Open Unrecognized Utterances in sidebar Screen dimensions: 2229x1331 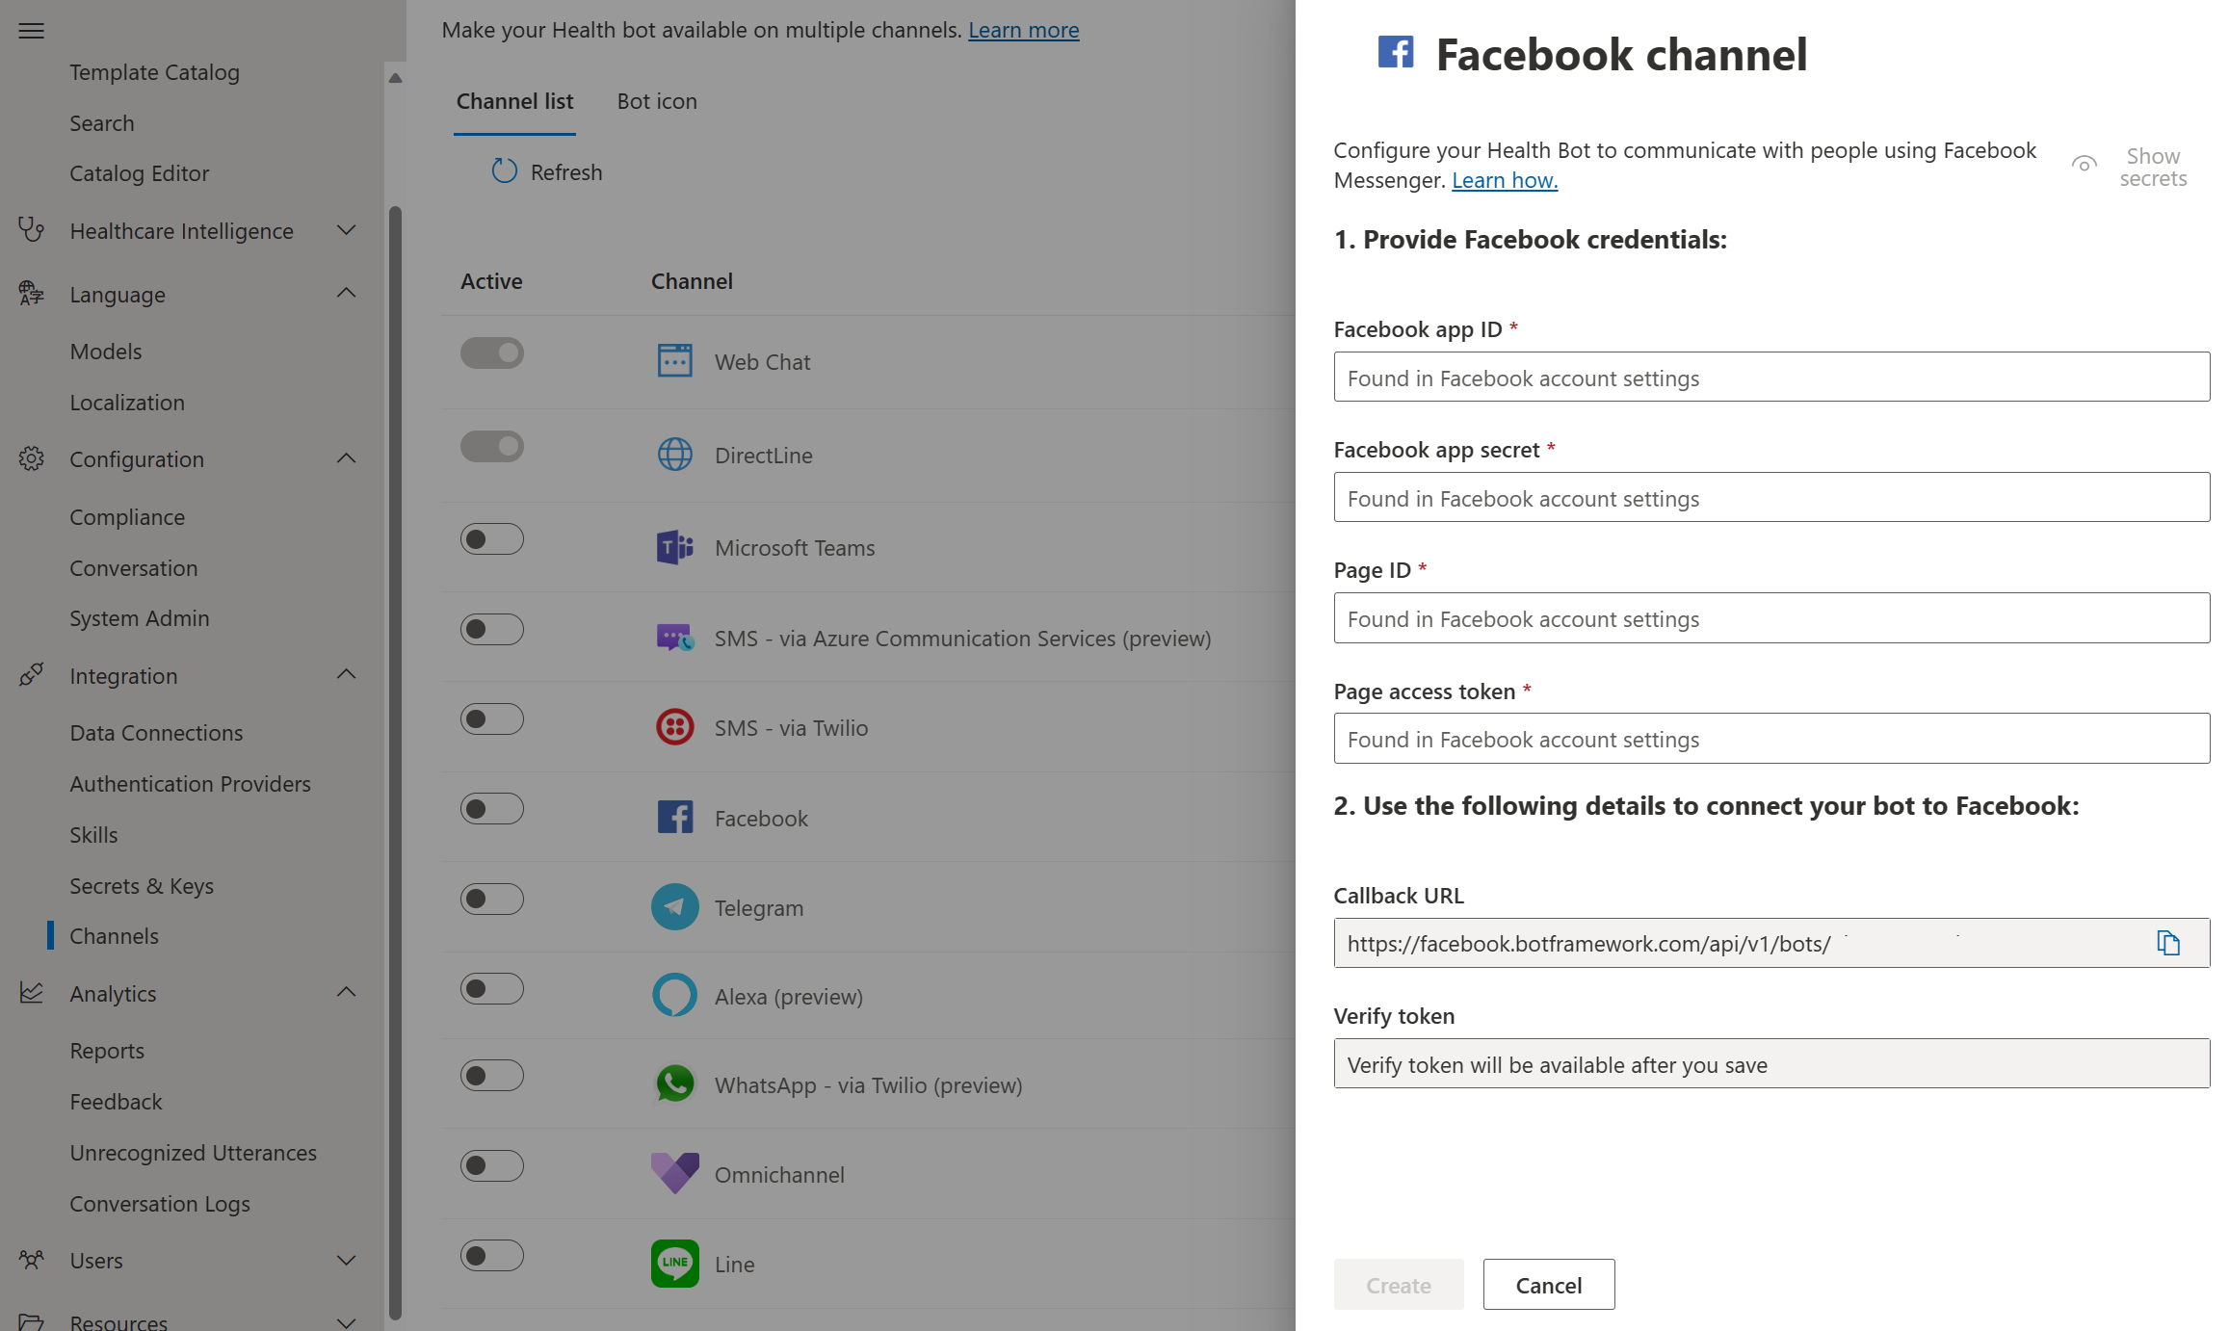[x=193, y=1153]
